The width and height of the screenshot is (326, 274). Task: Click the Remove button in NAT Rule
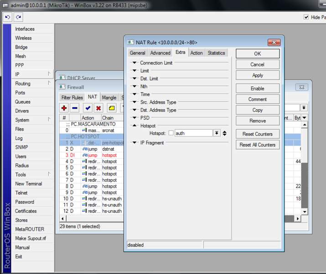(258, 121)
